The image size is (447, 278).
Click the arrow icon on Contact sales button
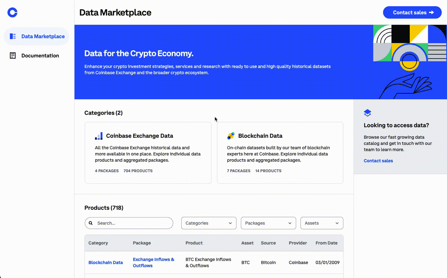pyautogui.click(x=431, y=12)
